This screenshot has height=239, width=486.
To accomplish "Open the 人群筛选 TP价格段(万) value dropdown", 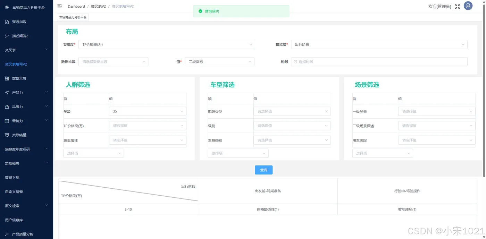I will [148, 126].
